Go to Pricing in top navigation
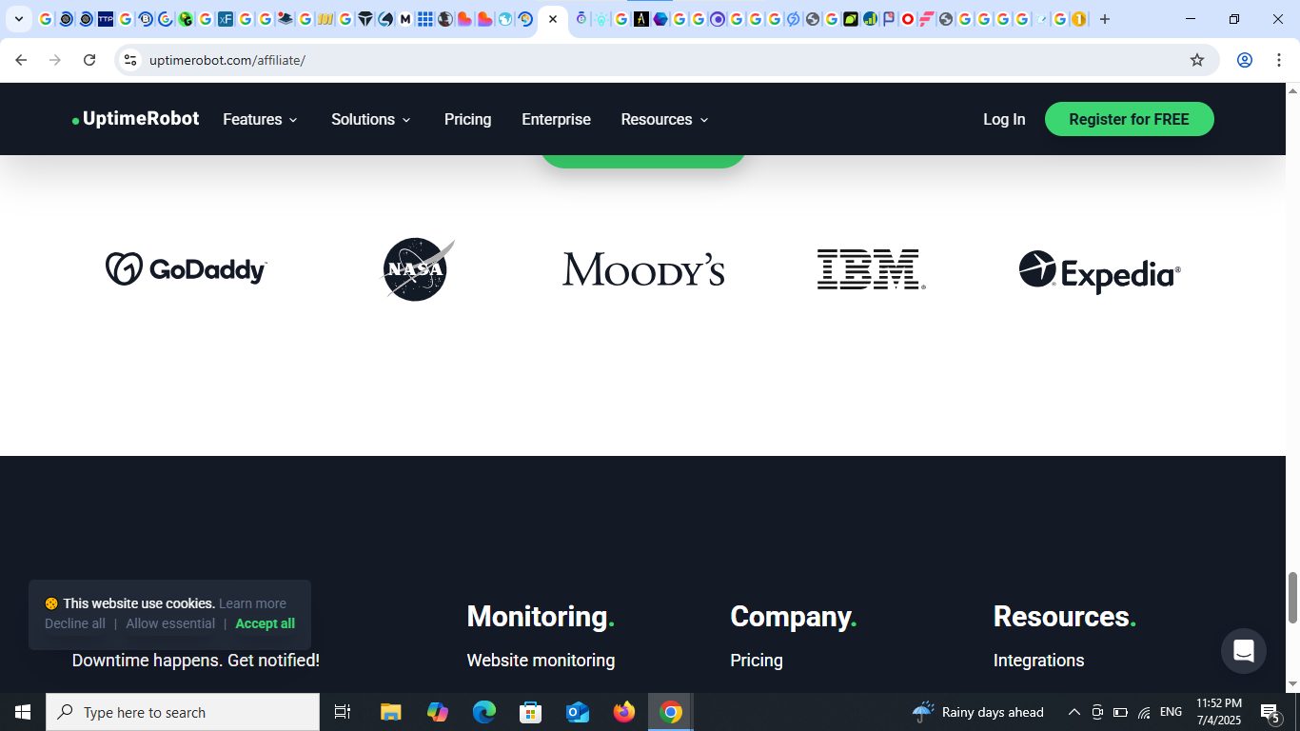 467,119
